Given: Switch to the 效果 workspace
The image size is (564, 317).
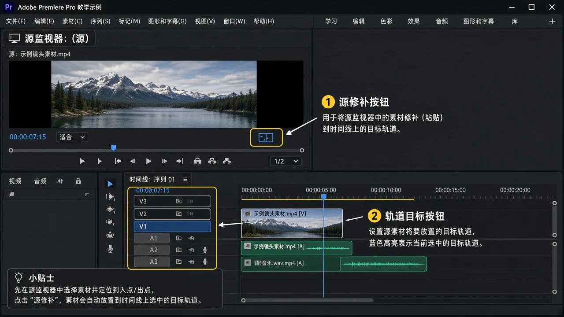Looking at the screenshot, I should (414, 21).
